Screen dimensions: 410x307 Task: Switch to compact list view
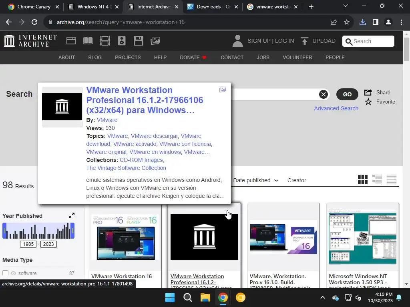click(392, 179)
